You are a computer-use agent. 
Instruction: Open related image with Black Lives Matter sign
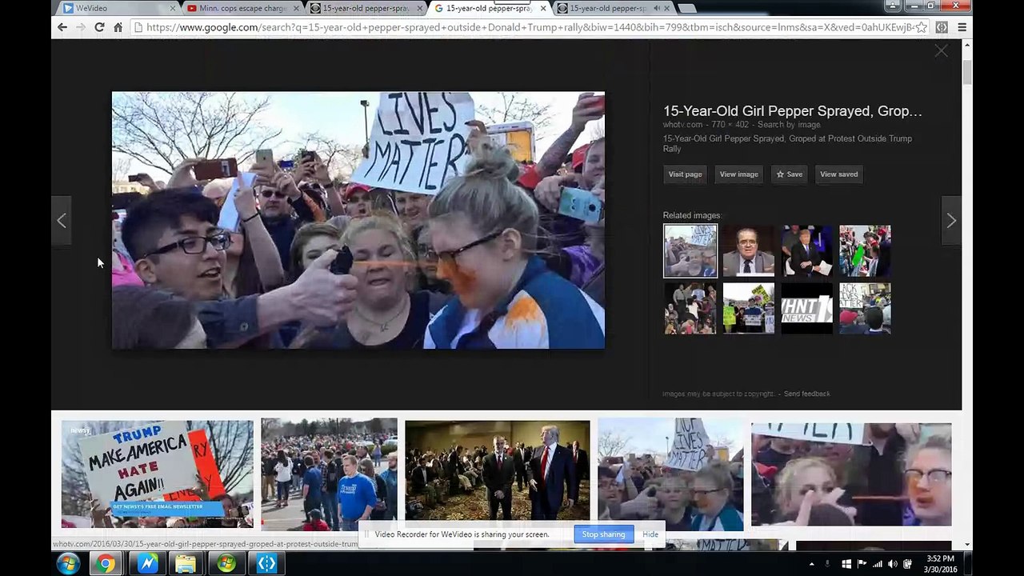click(x=865, y=309)
